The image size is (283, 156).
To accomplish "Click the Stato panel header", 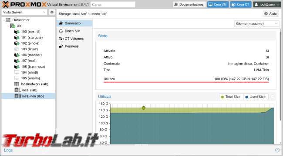I will pos(186,36).
